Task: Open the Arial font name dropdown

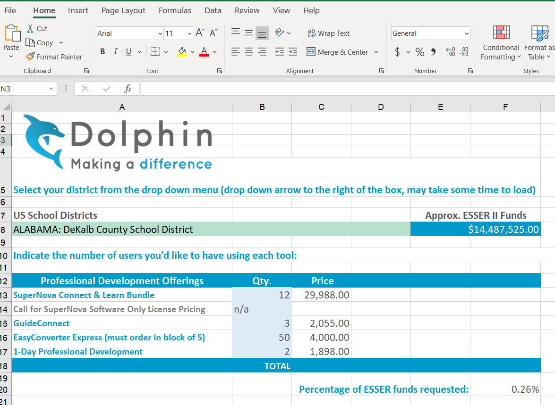Action: point(160,33)
